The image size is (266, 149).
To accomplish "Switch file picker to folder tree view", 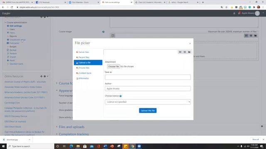I will [x=189, y=52].
